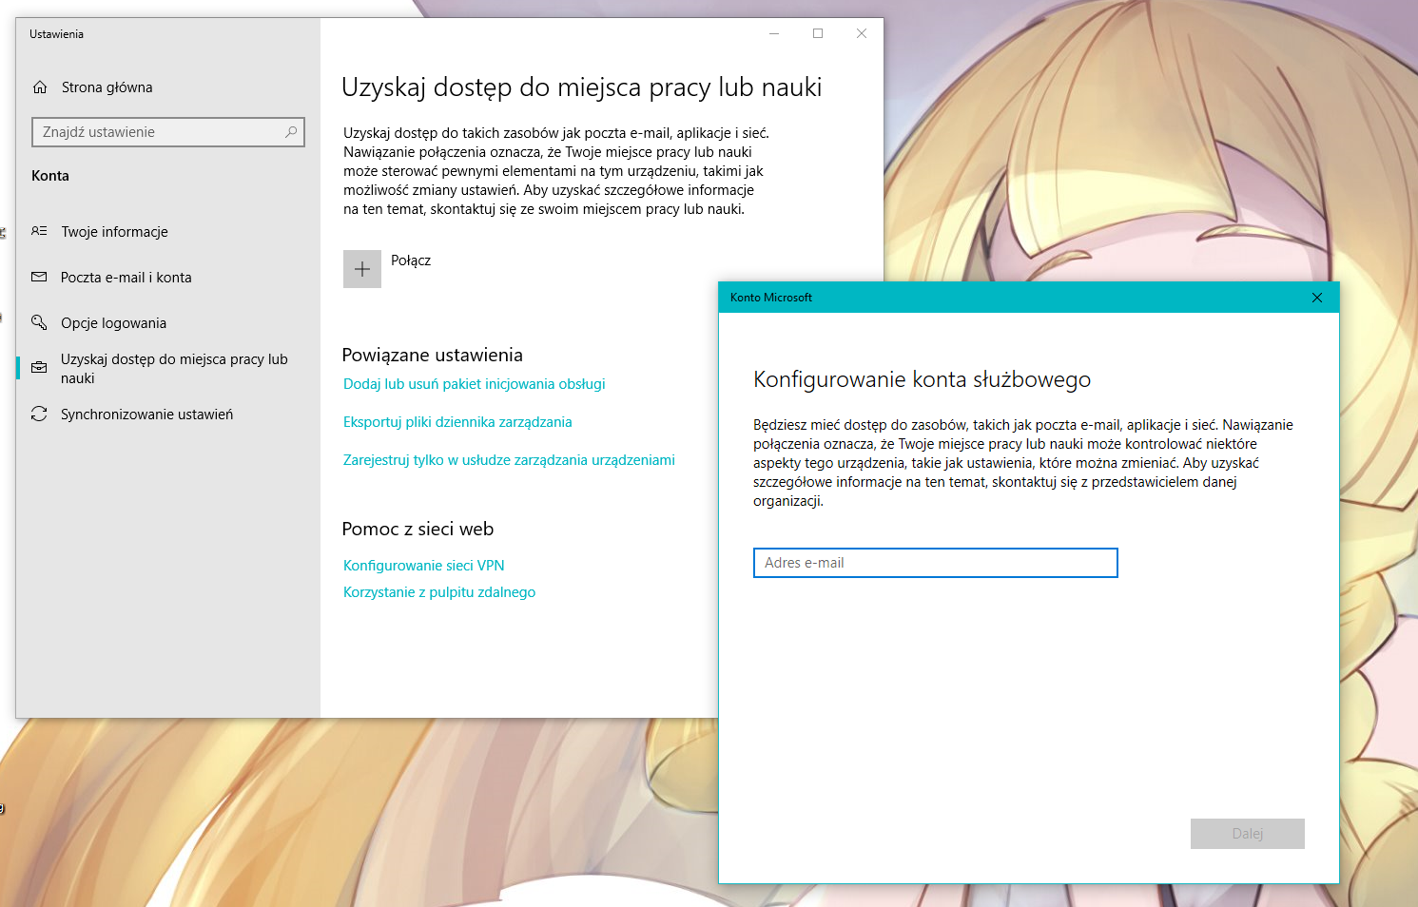Minimize the Ustawienia window

point(774,33)
